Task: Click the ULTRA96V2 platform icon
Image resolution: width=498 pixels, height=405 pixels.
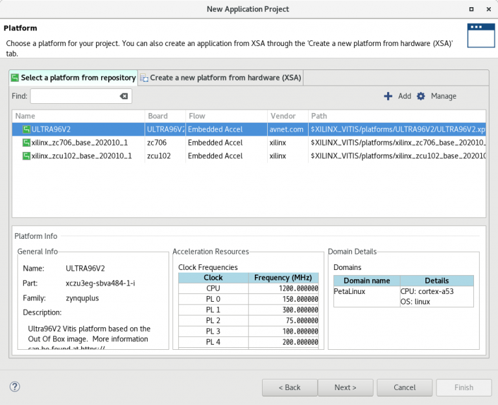Action: coord(27,130)
